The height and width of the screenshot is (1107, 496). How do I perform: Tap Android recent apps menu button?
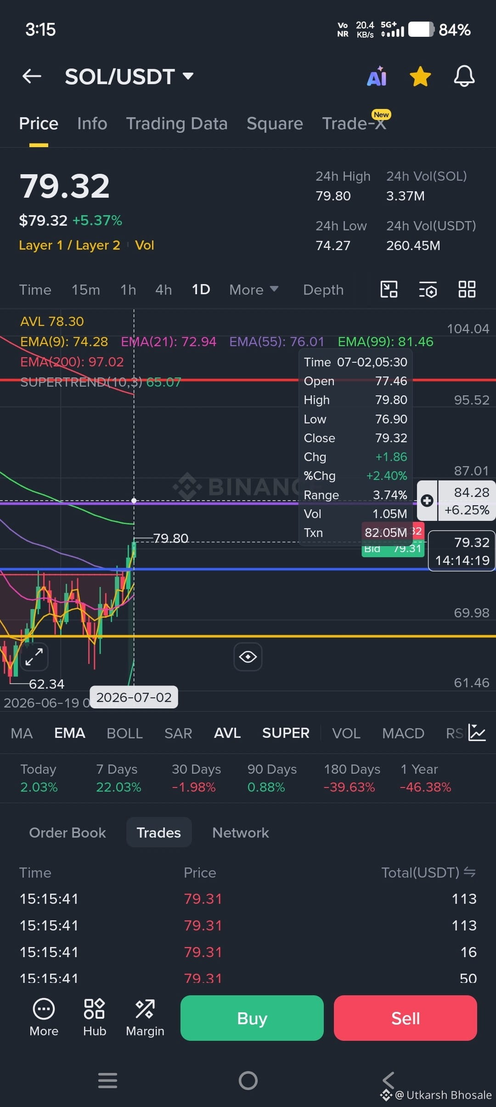108,1080
